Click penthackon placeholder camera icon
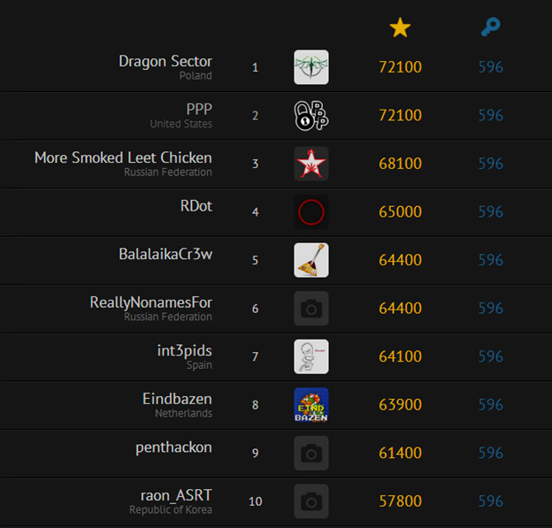 311,453
